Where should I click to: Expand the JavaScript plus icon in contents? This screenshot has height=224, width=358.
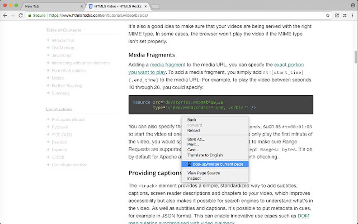[48, 55]
